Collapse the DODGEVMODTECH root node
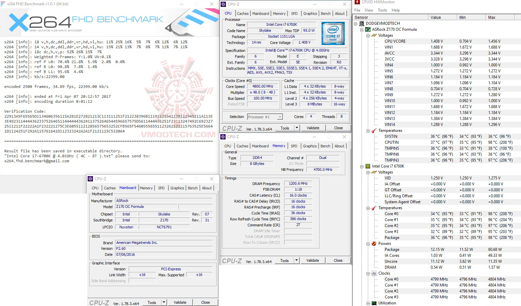The height and width of the screenshot is (306, 521). click(356, 23)
